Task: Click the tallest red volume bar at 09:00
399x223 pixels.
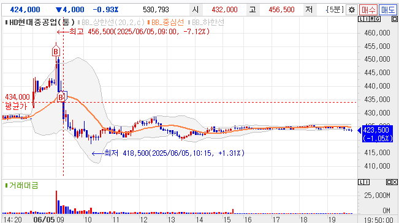Action: pyautogui.click(x=56, y=202)
